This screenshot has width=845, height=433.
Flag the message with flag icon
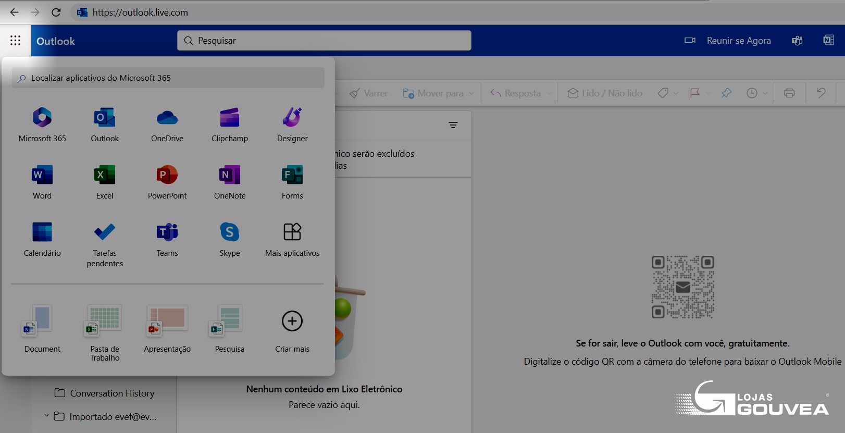tap(694, 93)
